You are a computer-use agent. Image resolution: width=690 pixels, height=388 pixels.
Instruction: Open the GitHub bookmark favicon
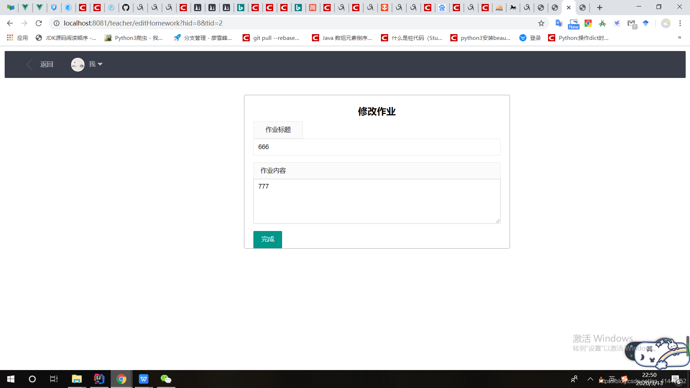pyautogui.click(x=126, y=7)
